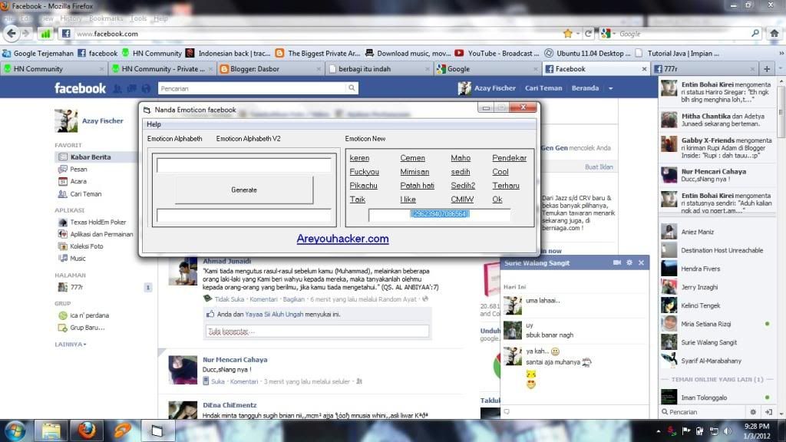
Task: Click the top alphabet input field
Action: tap(243, 165)
